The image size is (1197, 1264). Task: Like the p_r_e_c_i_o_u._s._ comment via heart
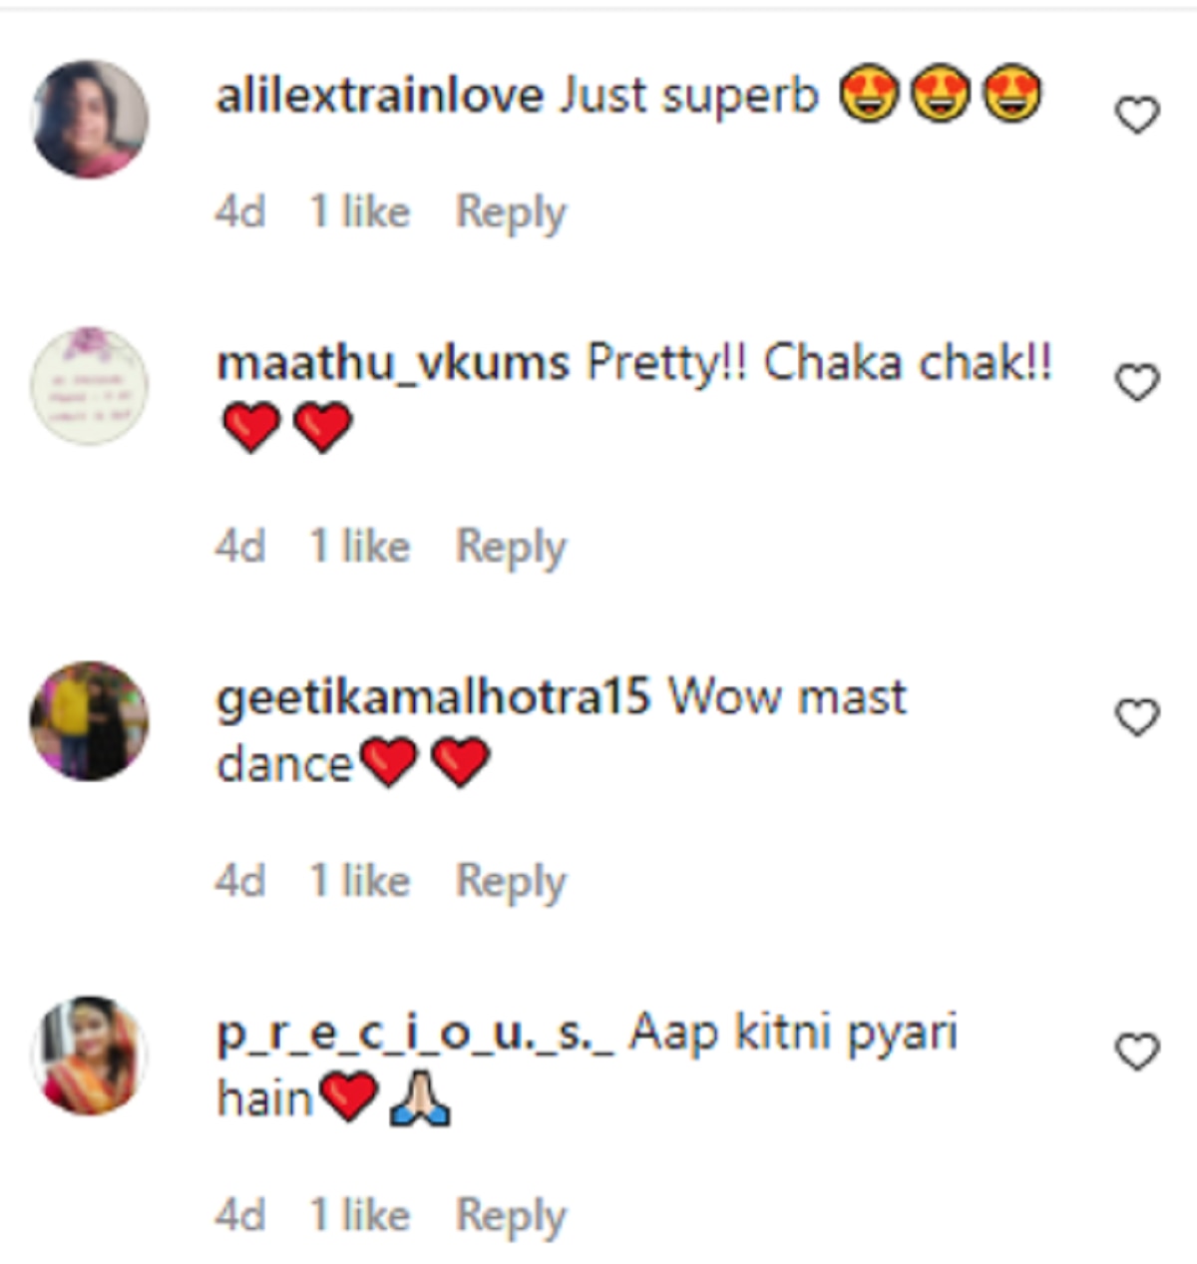pyautogui.click(x=1136, y=1053)
